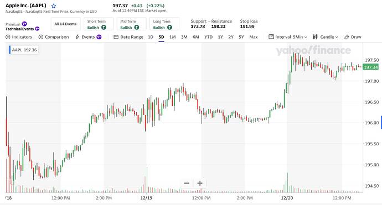Screen dimensions: 382x205
Task: Open All 14 Events button
Action: tap(65, 24)
